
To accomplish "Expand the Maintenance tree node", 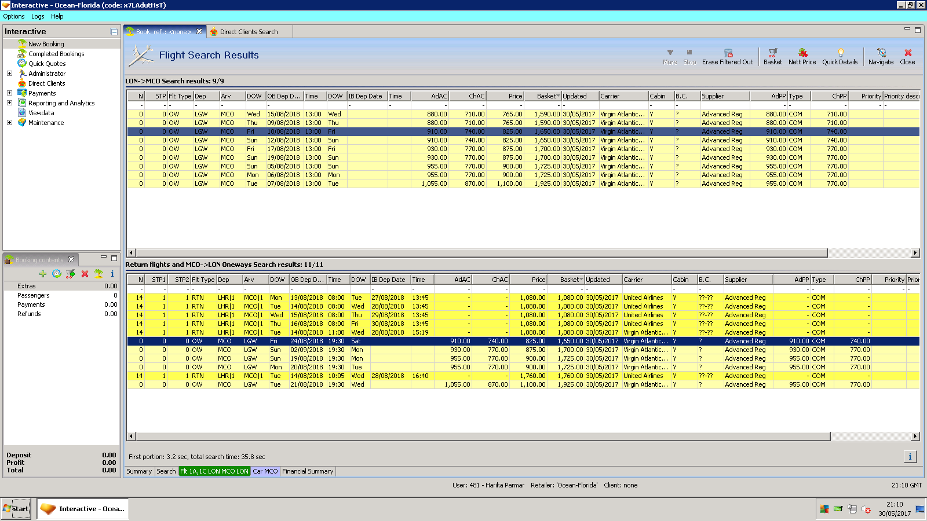I will point(9,123).
